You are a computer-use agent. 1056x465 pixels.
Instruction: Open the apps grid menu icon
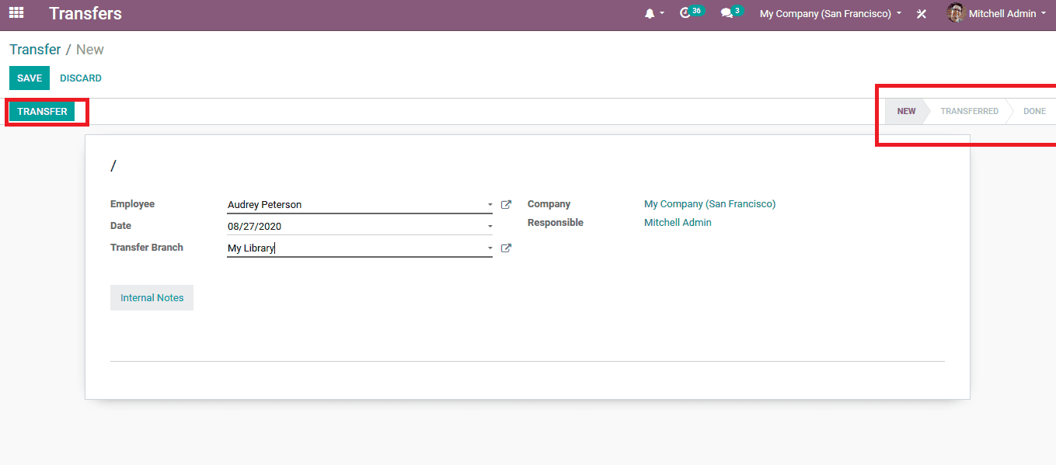click(16, 13)
